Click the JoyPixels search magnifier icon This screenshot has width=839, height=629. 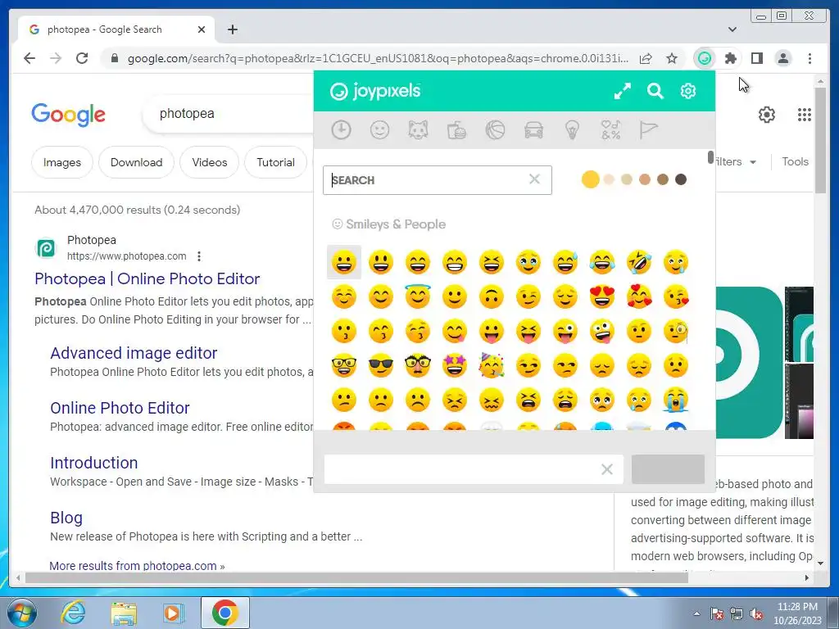[x=655, y=91]
